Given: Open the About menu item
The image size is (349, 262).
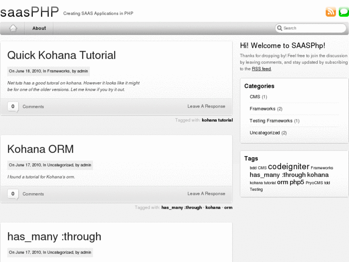Looking at the screenshot, I should 39,28.
